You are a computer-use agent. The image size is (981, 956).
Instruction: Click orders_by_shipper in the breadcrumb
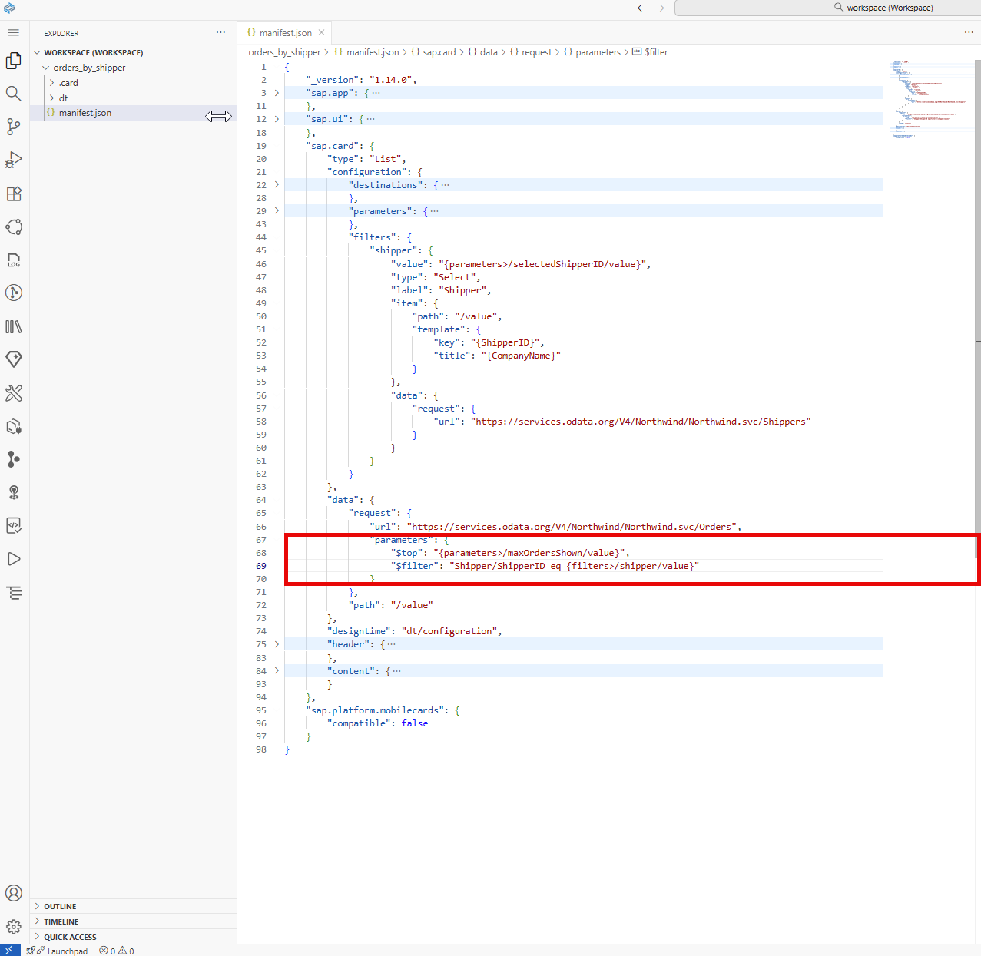click(x=284, y=52)
